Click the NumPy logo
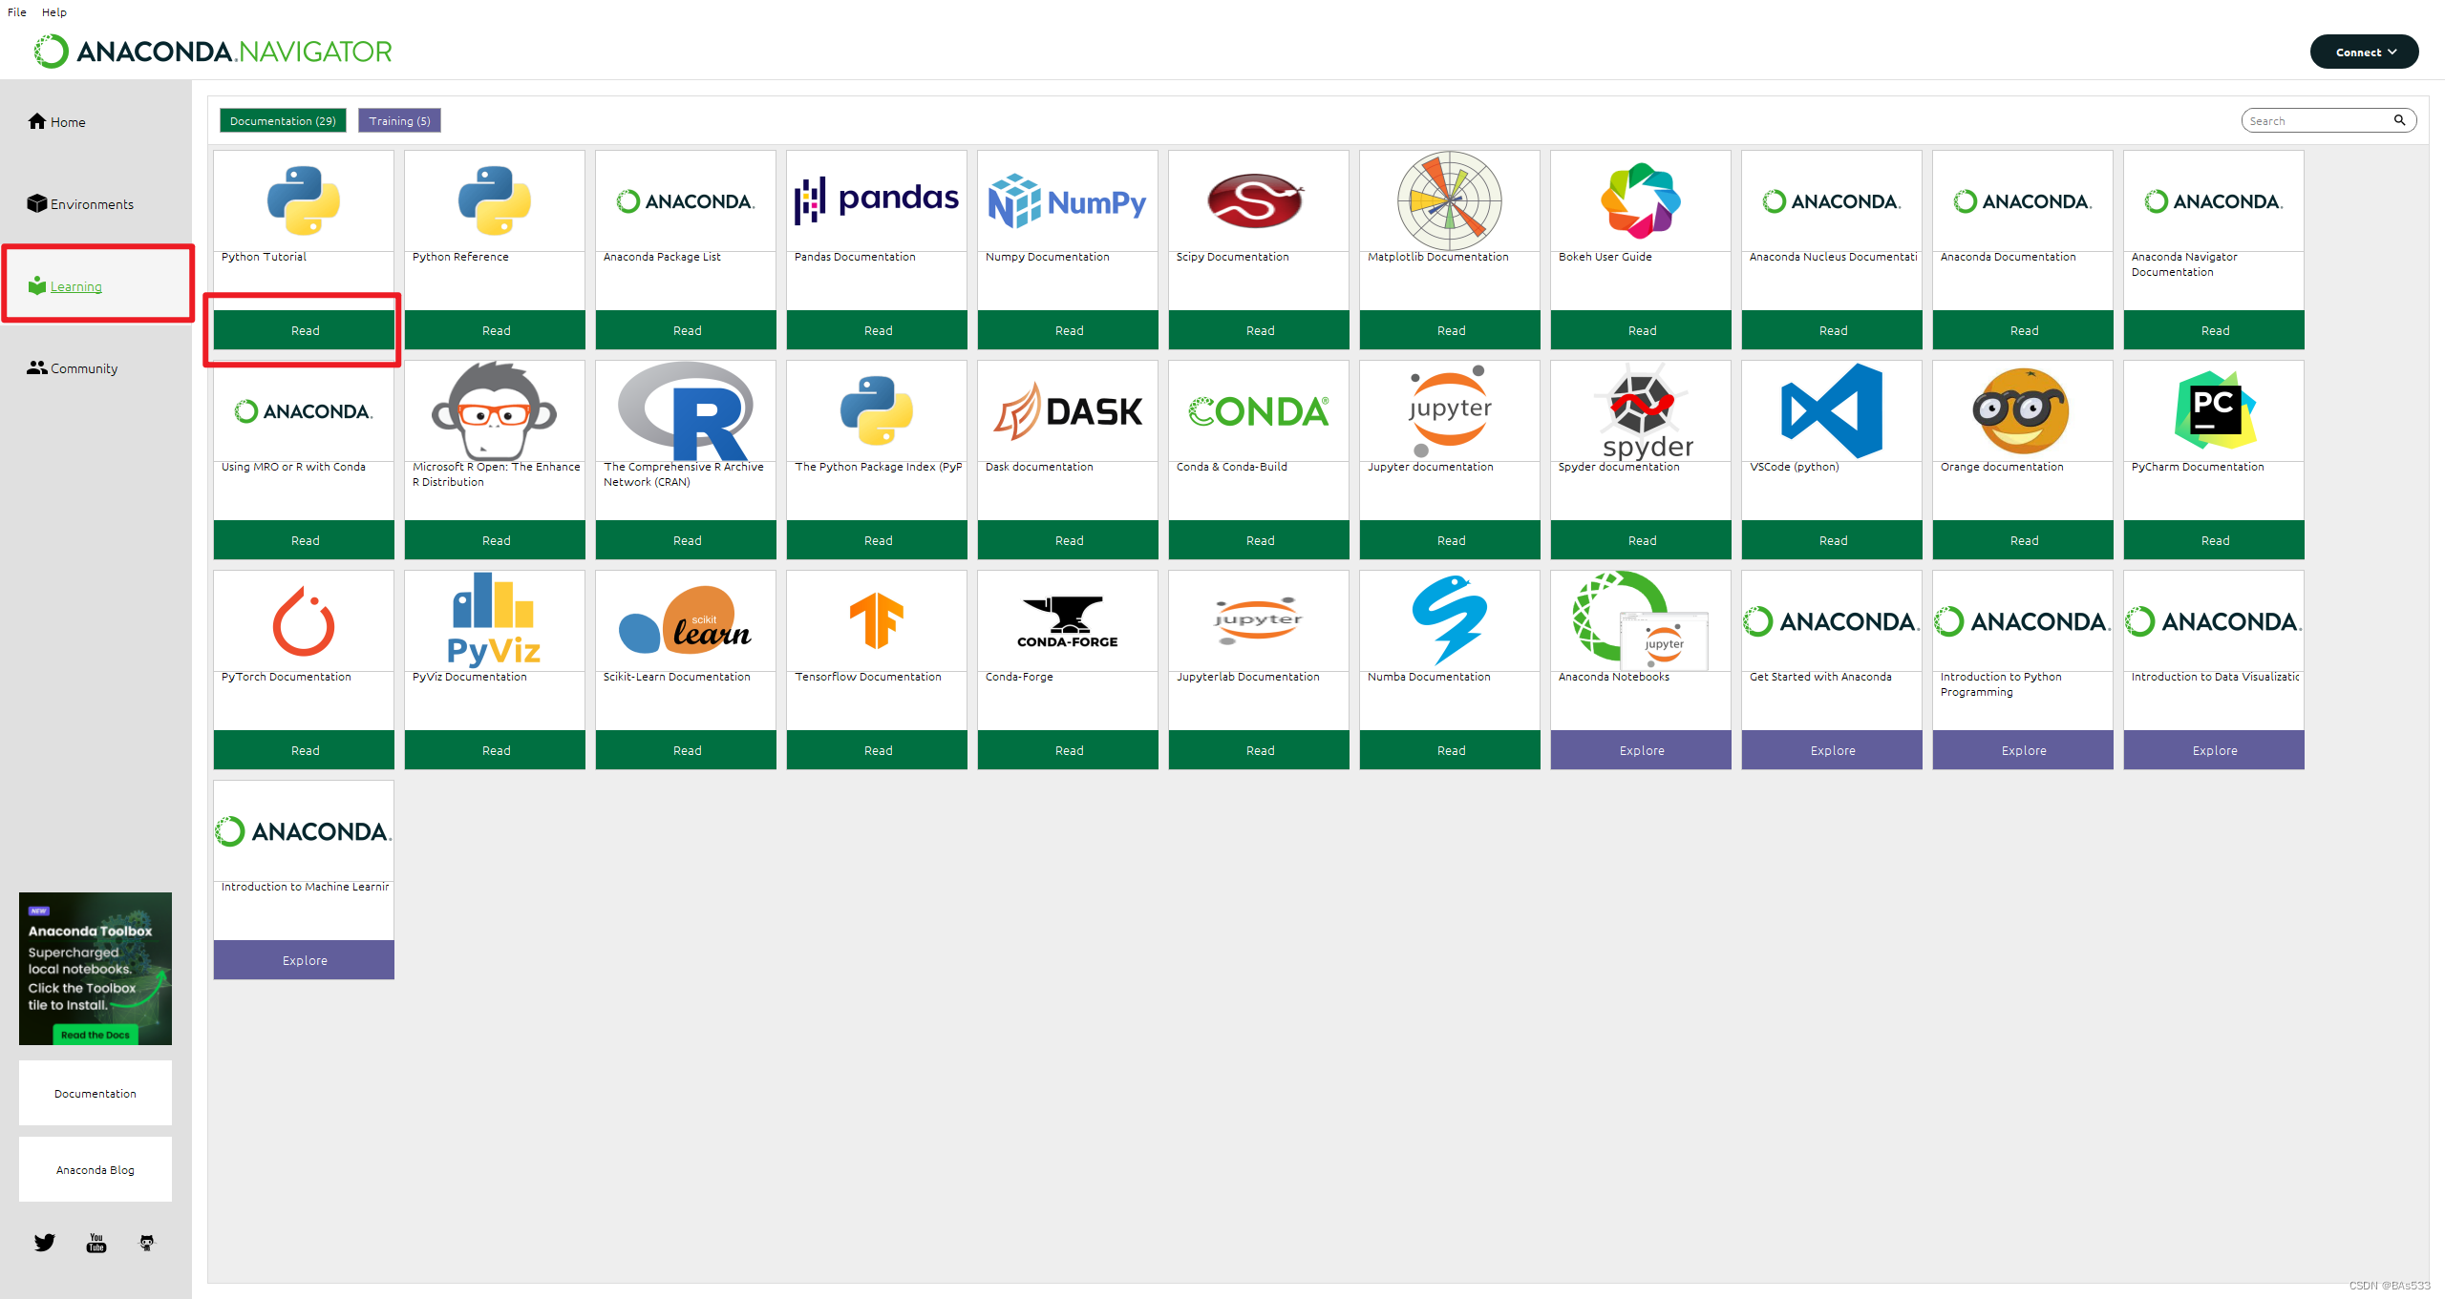Viewport: 2445px width, 1299px height. [x=1068, y=200]
